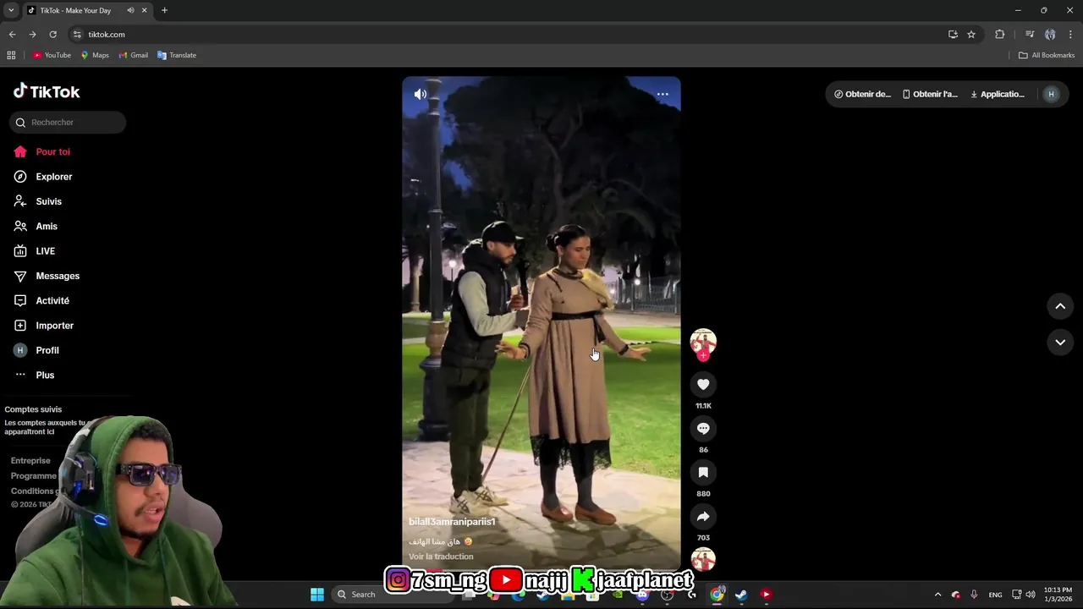Like the video with the heart icon
Viewport: 1083px width, 609px height.
703,384
